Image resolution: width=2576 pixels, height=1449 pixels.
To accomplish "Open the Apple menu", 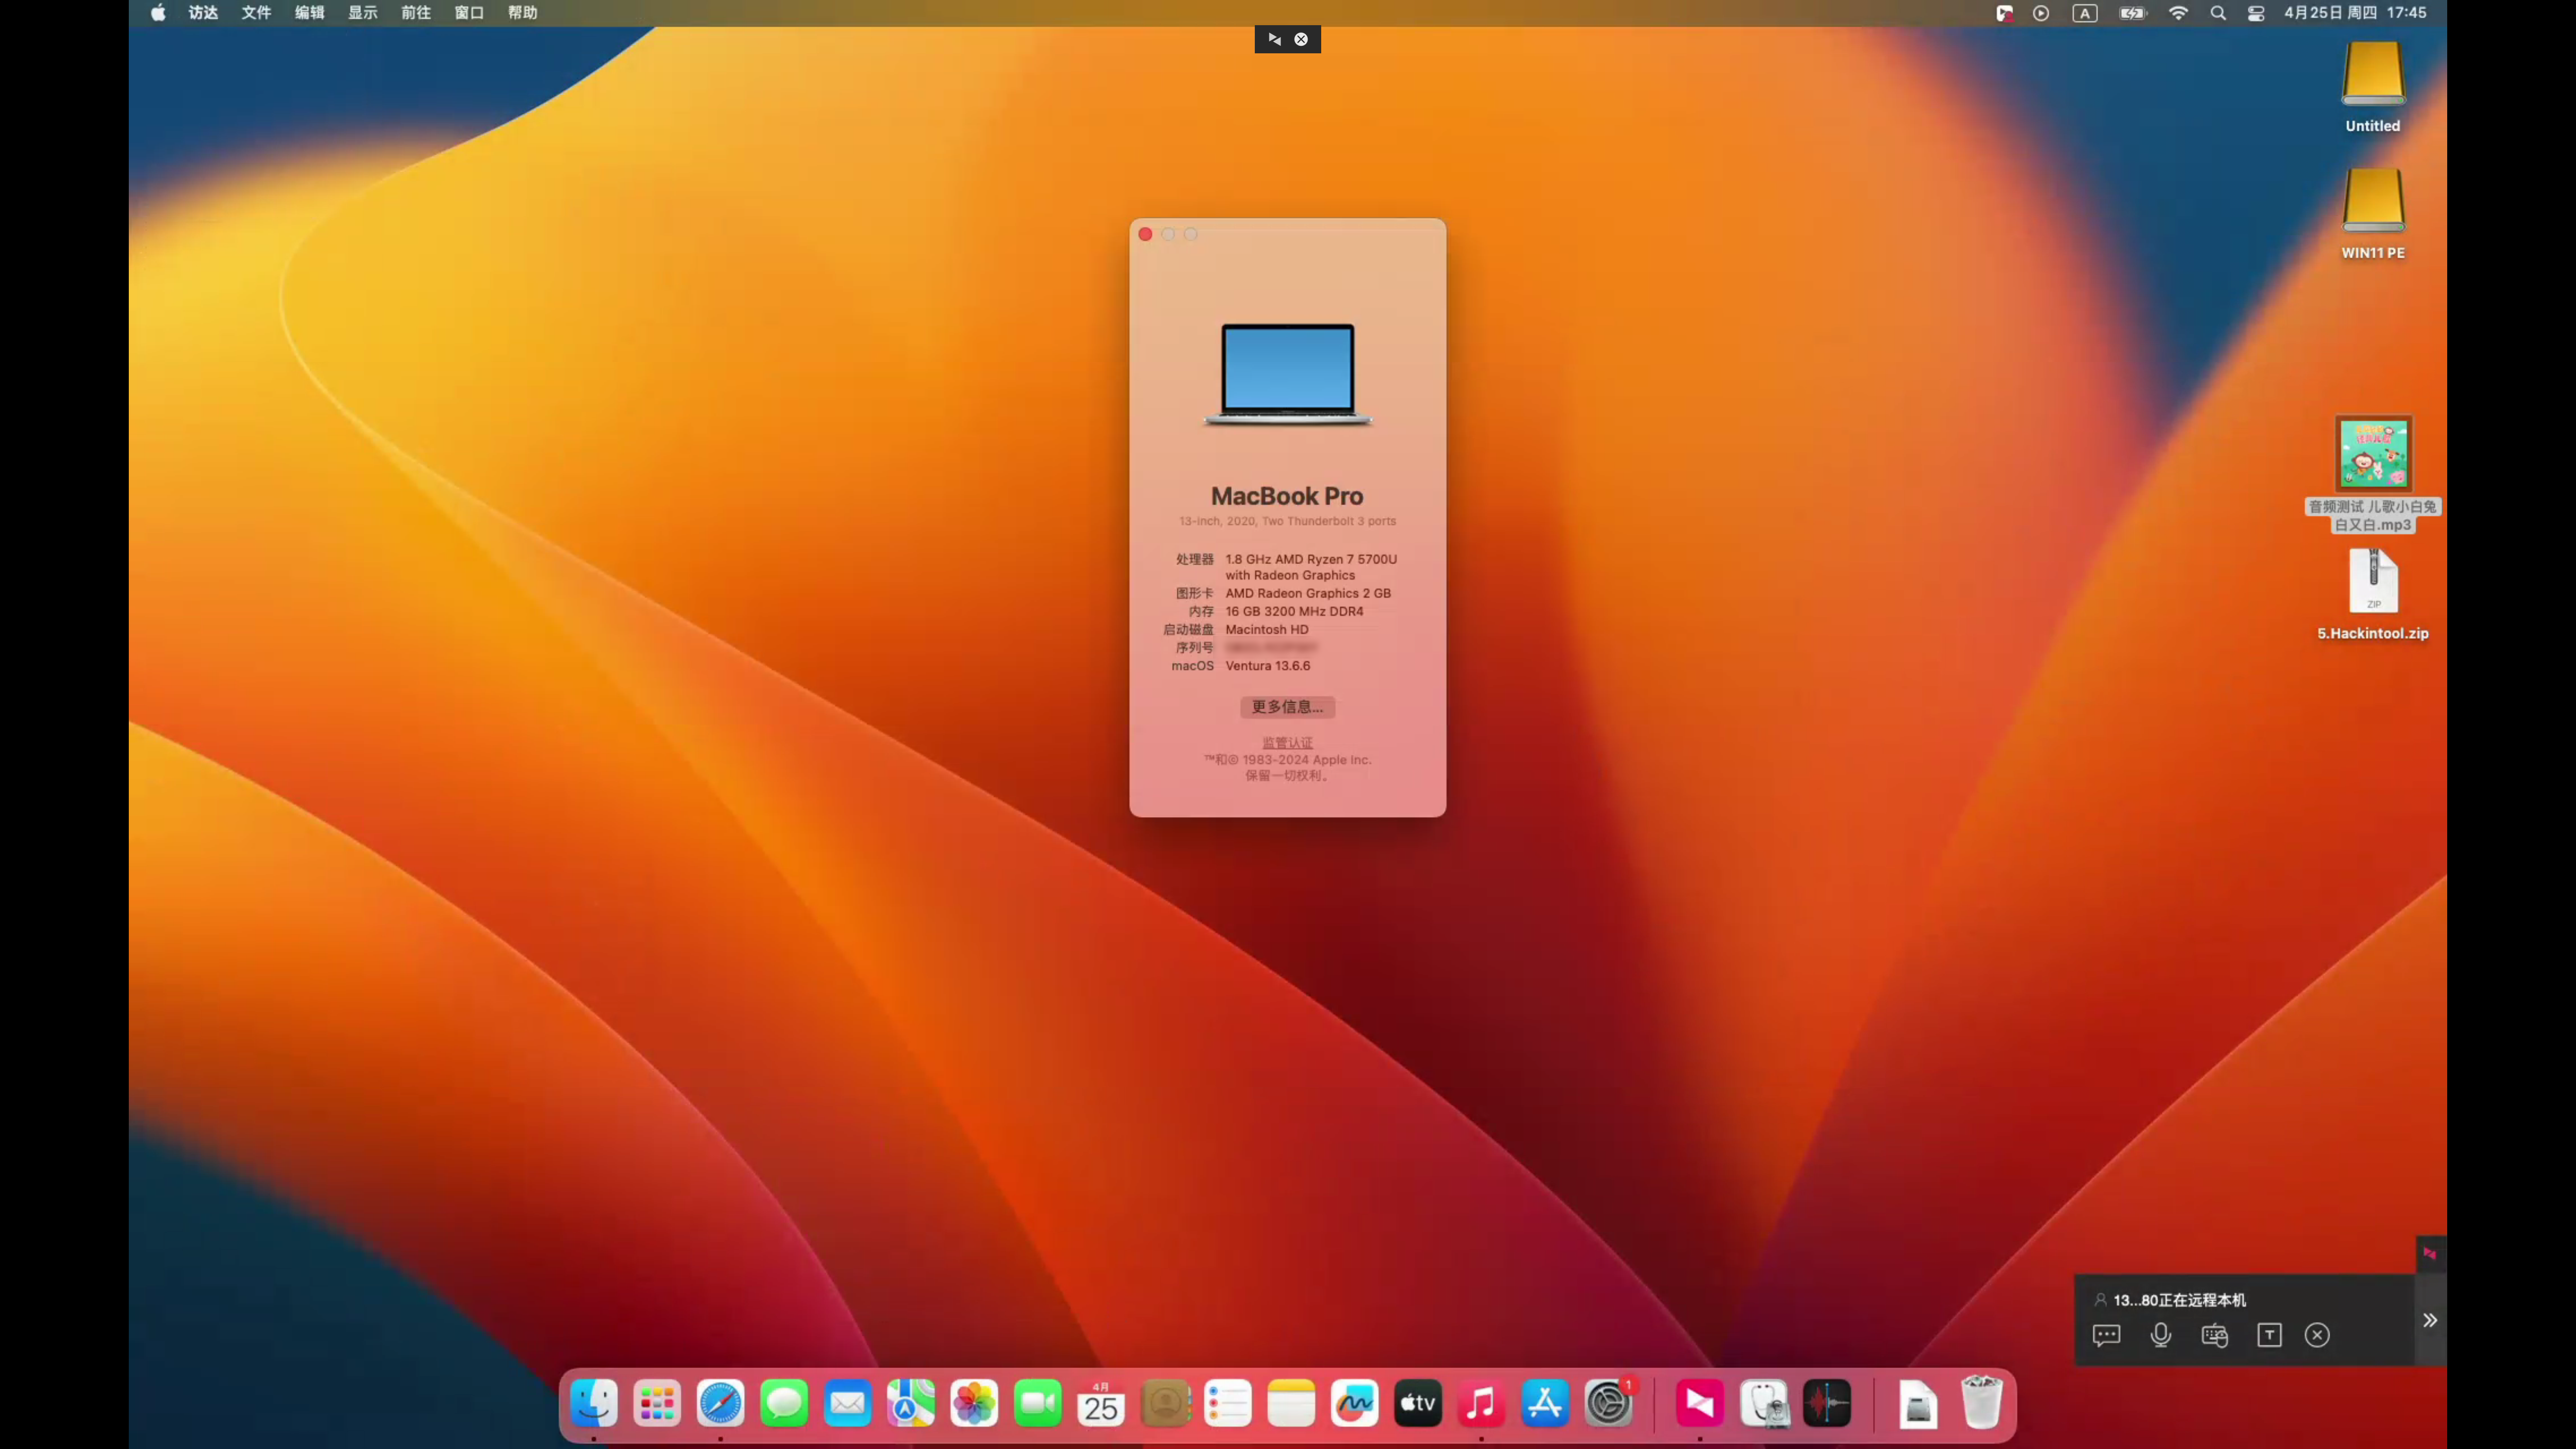I will 158,13.
